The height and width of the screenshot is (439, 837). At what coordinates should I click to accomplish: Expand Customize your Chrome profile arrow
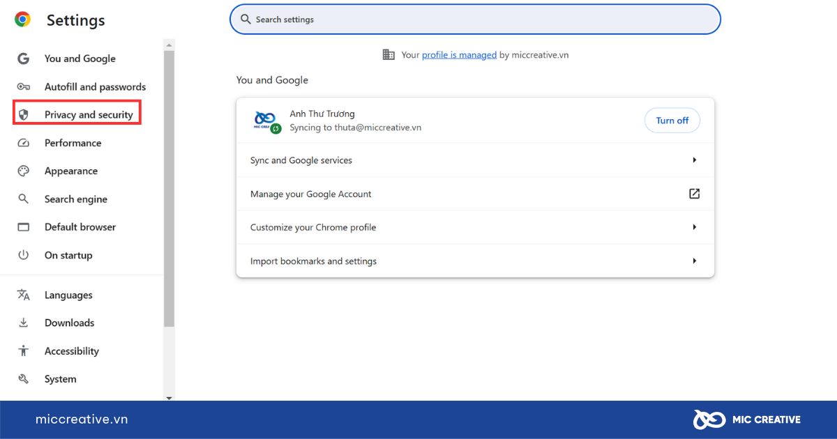pos(694,227)
